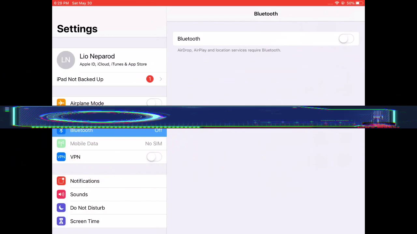Toggle the Bluetooth switch on
The width and height of the screenshot is (417, 234).
346,39
